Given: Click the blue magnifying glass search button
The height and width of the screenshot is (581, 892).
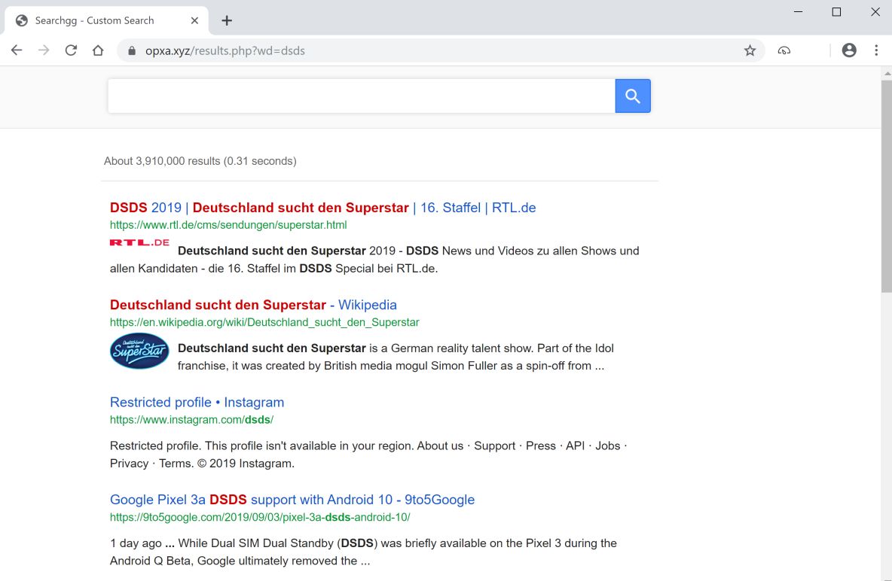Looking at the screenshot, I should coord(632,96).
